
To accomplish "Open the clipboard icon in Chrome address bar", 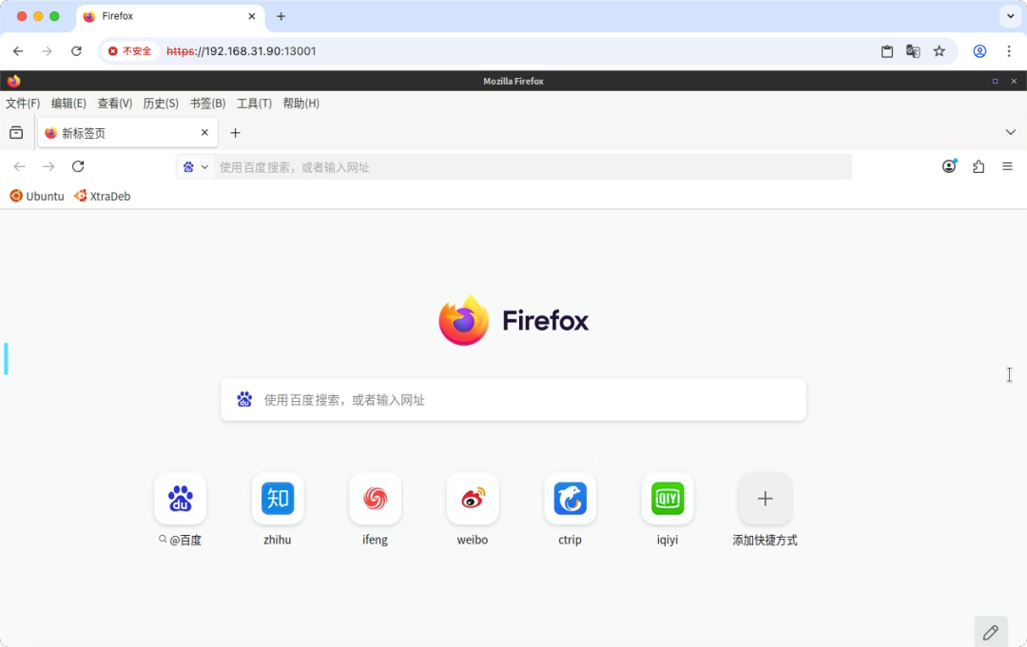I will click(887, 51).
